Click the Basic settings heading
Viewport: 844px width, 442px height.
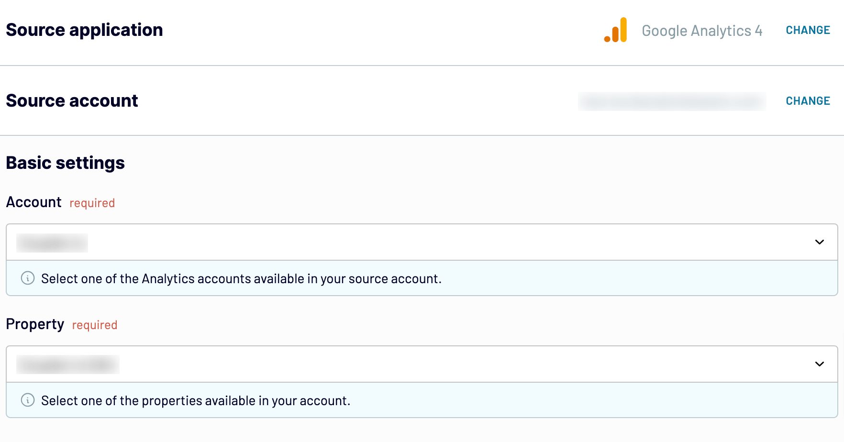pyautogui.click(x=65, y=163)
